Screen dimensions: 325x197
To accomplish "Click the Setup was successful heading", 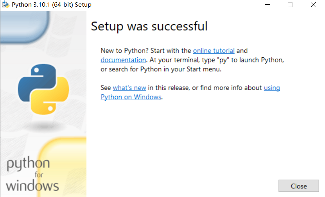I will coord(149,27).
